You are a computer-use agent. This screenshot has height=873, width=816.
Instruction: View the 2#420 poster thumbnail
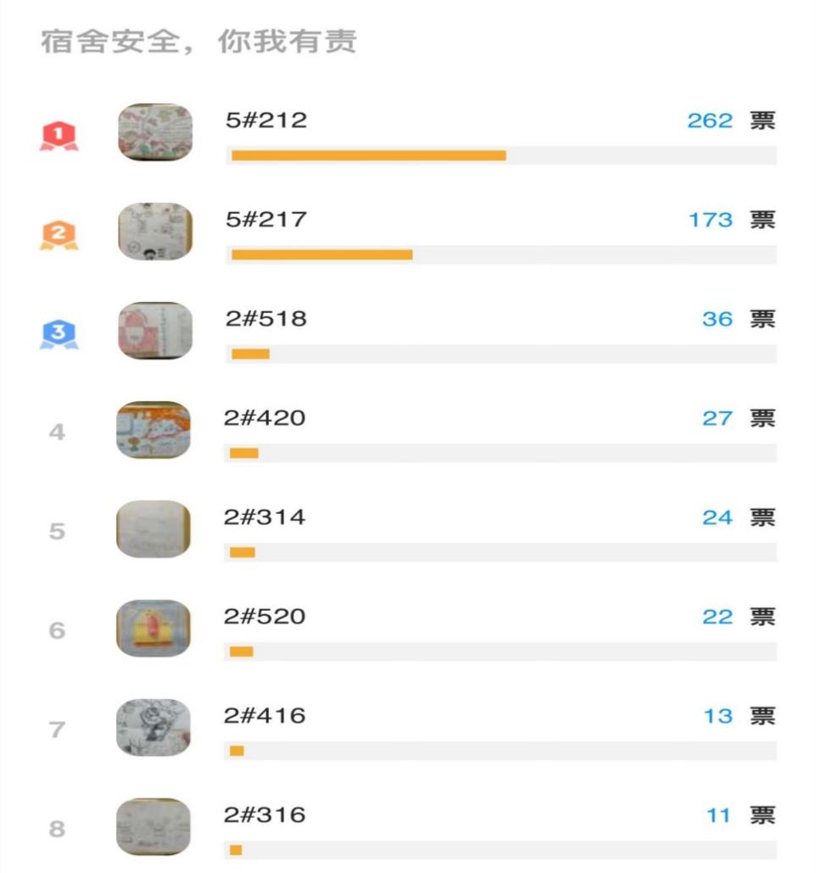point(153,430)
